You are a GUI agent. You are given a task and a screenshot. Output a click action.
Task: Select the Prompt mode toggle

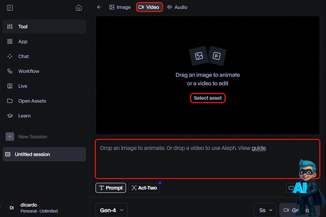[x=111, y=188]
